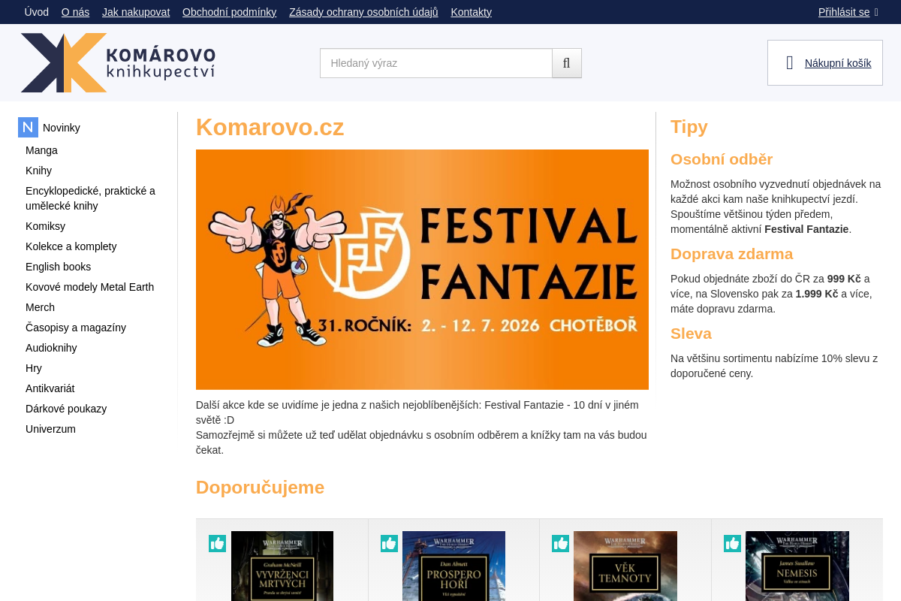Open Encyklopedické, praktické a umělecké knihy
Image resolution: width=901 pixels, height=601 pixels.
tap(90, 198)
